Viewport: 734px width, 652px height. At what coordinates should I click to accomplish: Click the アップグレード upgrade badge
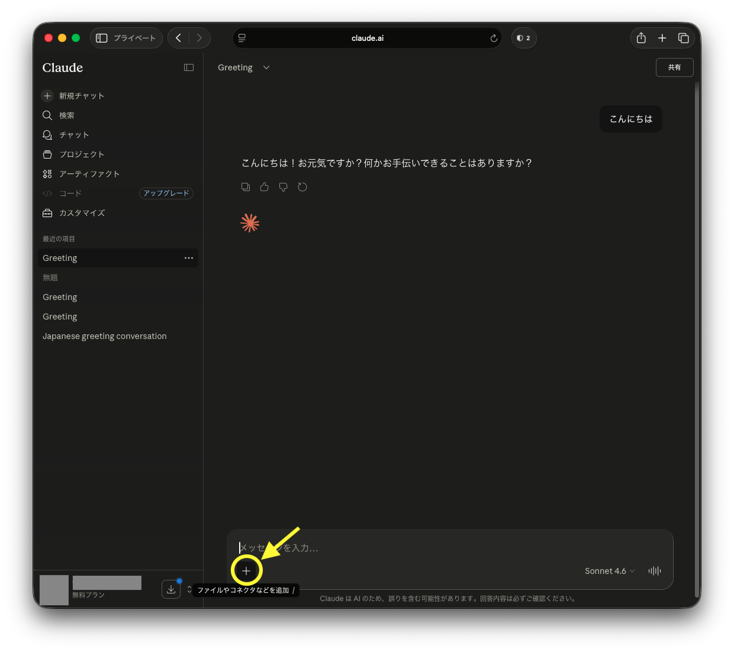pos(166,193)
